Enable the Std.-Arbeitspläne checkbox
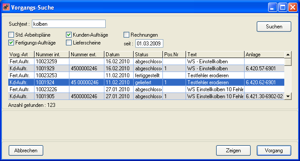Viewport: 300px width, 161px height. click(11, 35)
